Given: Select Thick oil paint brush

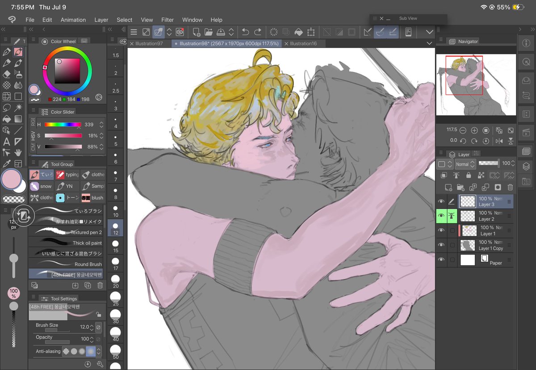Looking at the screenshot, I should point(66,243).
